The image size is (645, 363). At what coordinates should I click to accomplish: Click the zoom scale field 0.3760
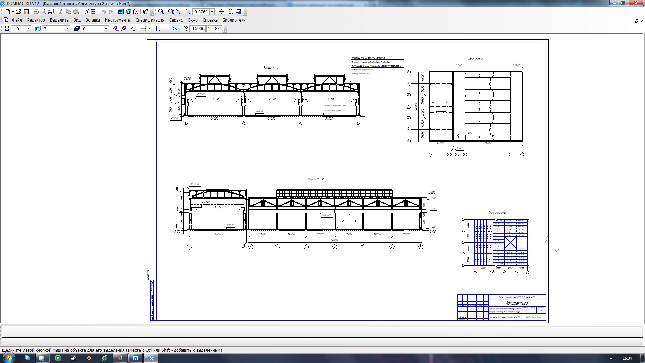[x=201, y=12]
